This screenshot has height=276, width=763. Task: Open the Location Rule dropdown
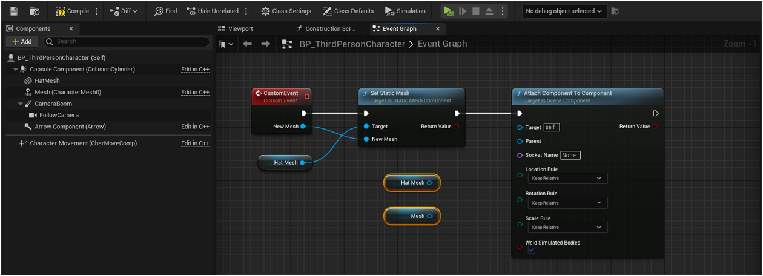pyautogui.click(x=567, y=179)
